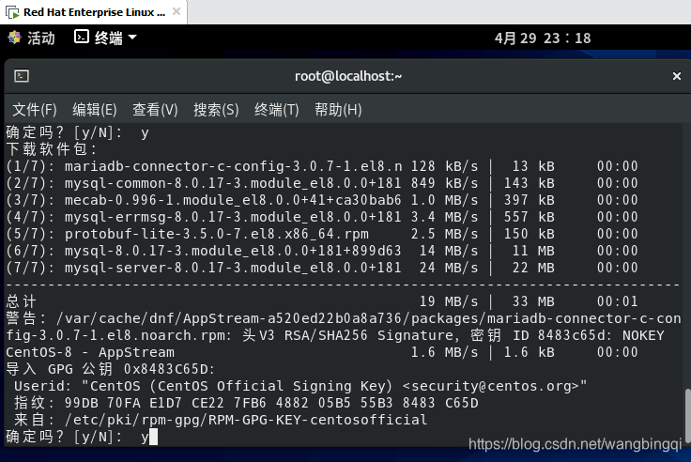Screen dimensions: 691x462
Task: Click the 总计 total line
Action: 322,302
